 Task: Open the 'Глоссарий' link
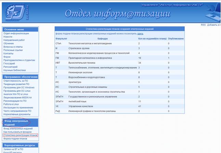tap(9, 63)
